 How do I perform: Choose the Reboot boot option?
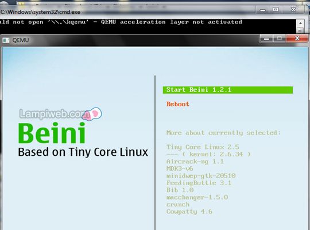(x=178, y=104)
